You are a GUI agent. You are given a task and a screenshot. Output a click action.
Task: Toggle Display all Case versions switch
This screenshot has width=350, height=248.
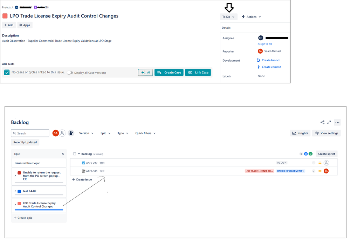tap(70, 73)
